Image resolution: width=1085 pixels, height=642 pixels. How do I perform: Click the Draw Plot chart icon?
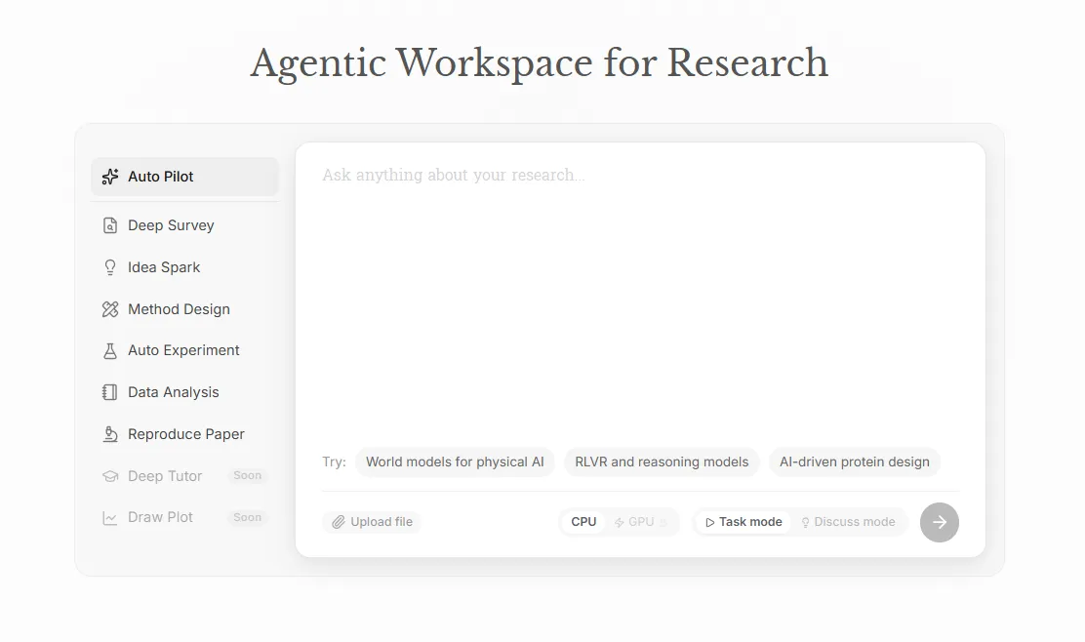point(110,517)
